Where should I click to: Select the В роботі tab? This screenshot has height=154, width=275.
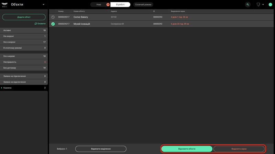[120, 4]
